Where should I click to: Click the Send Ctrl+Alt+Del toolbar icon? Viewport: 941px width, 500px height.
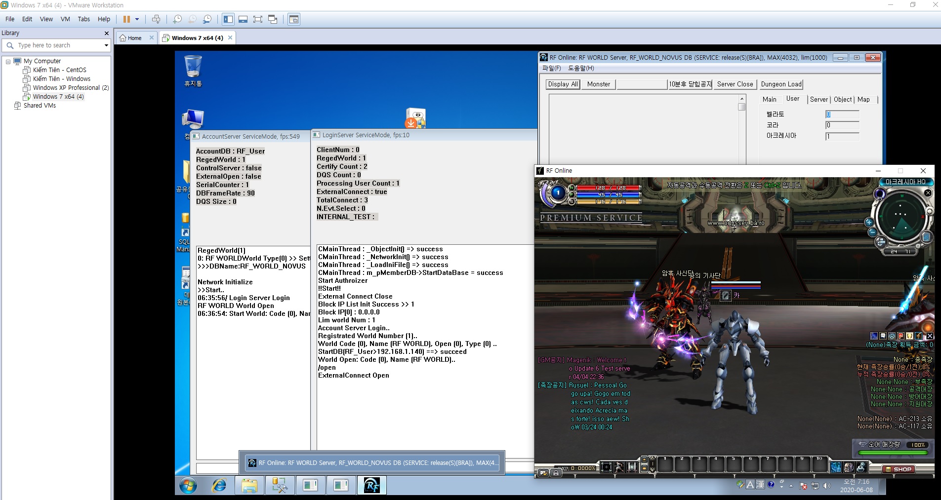[156, 19]
